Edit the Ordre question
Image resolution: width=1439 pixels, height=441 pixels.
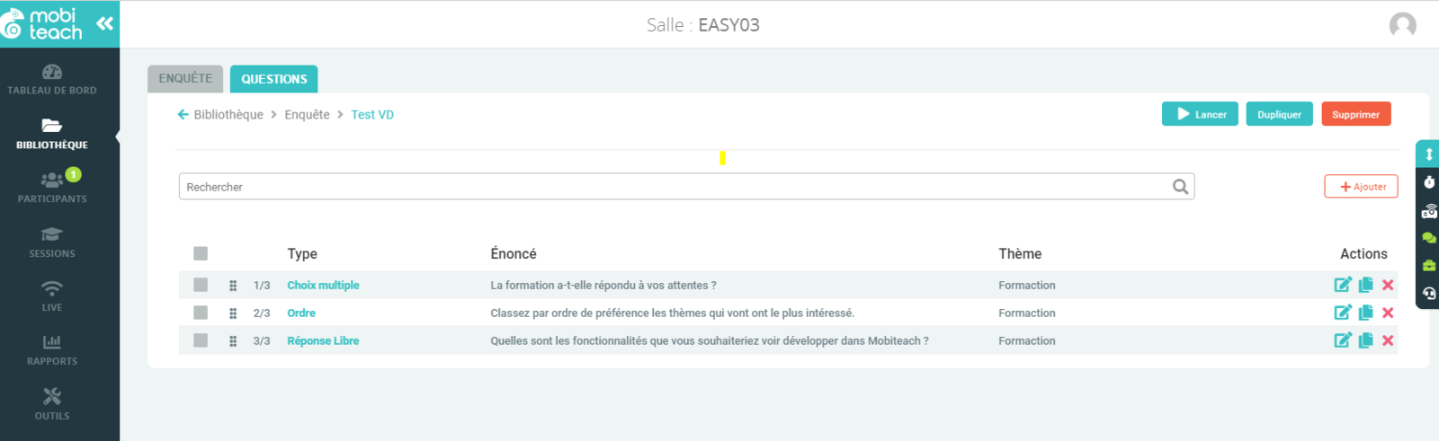coord(1343,313)
